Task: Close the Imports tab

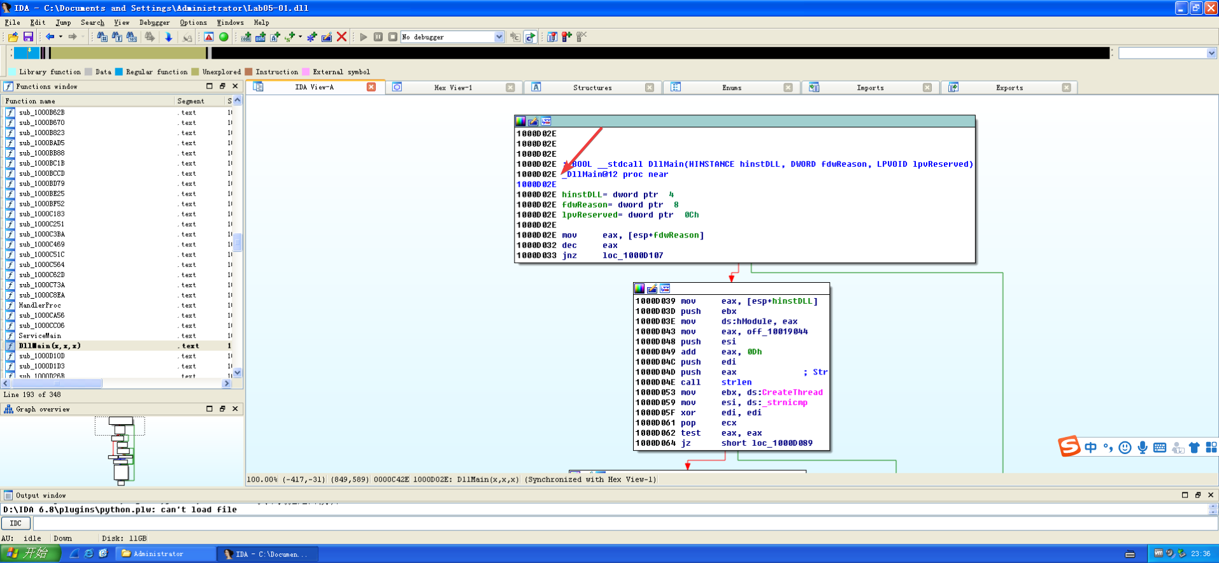Action: [x=927, y=88]
